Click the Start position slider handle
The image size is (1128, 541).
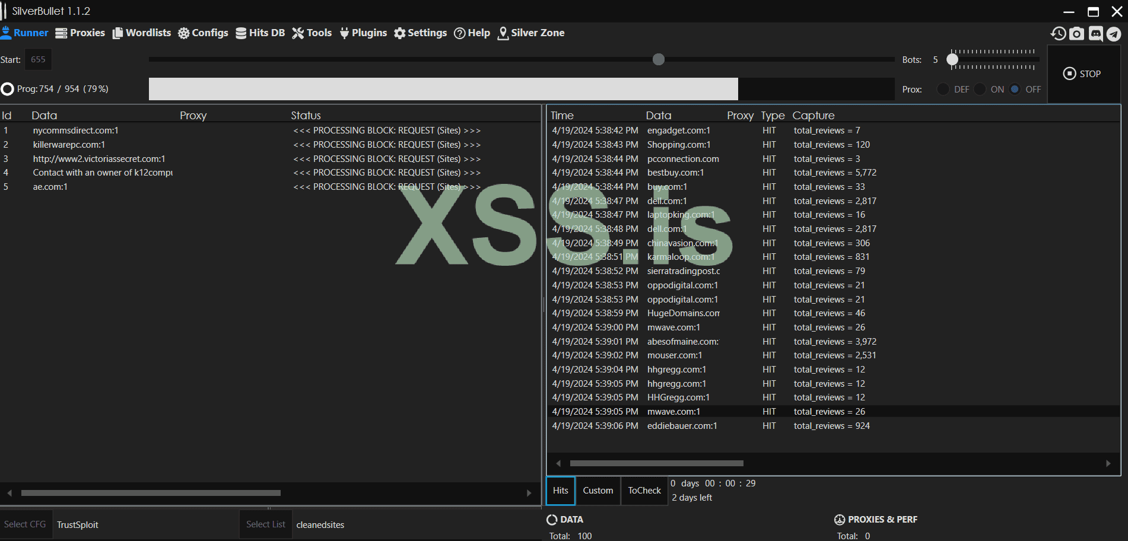pos(659,59)
